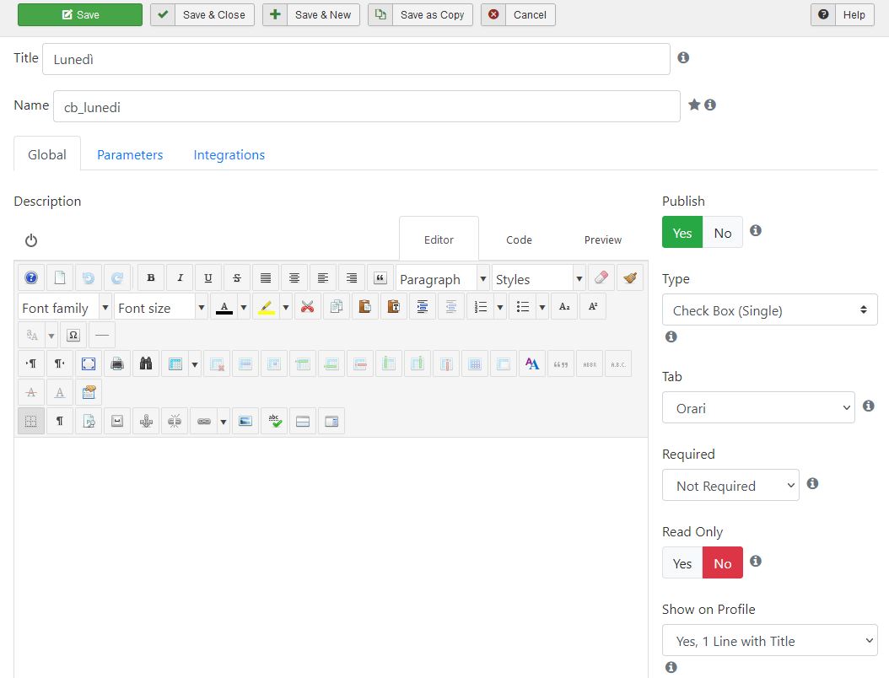Click the paste clipboard icon
Image resolution: width=889 pixels, height=678 pixels.
tap(364, 307)
